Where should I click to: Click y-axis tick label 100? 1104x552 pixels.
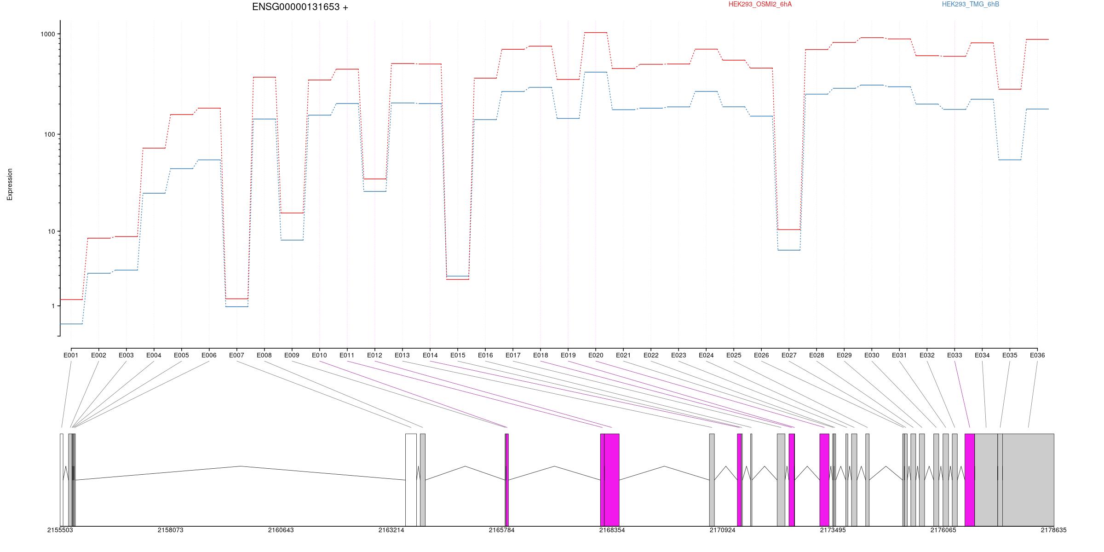50,134
